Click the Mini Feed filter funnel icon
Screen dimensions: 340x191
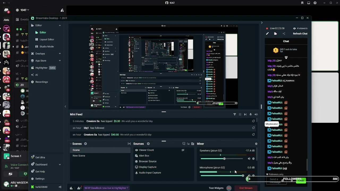(x=235, y=114)
